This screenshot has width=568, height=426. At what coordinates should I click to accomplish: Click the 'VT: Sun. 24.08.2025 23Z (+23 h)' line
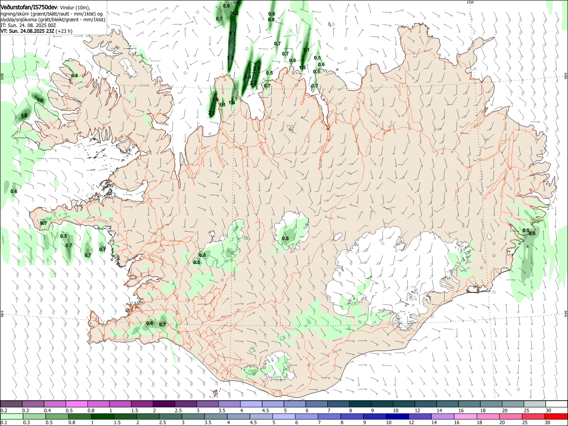click(36, 31)
